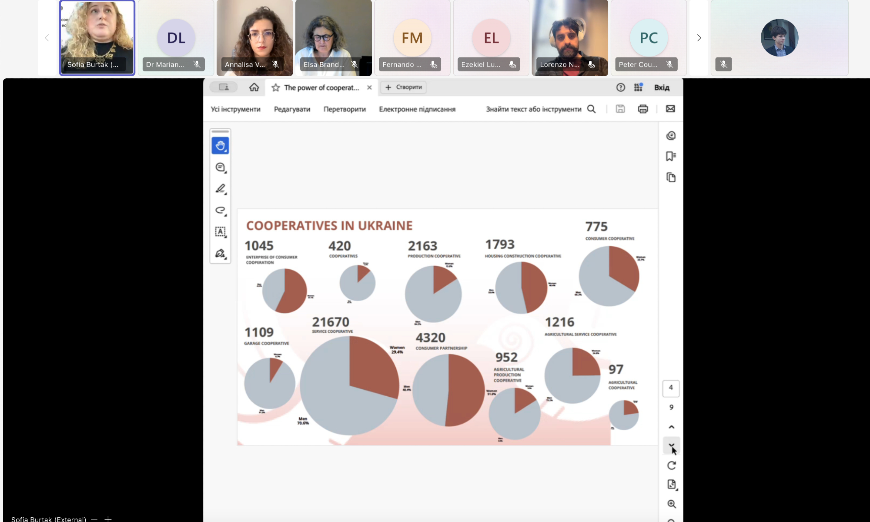
Task: Choose the freehand draw lasso tool
Action: click(220, 211)
